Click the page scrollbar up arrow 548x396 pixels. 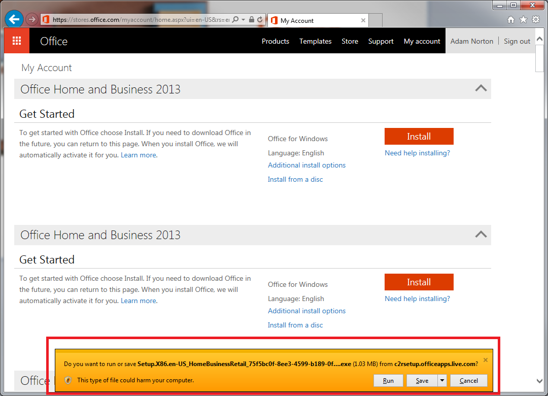(539, 39)
